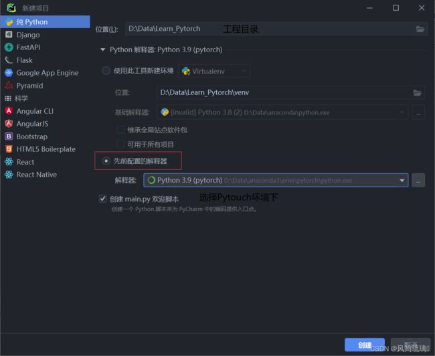Click the Flask horn icon
Screen dimensions: 435x356
click(9, 60)
